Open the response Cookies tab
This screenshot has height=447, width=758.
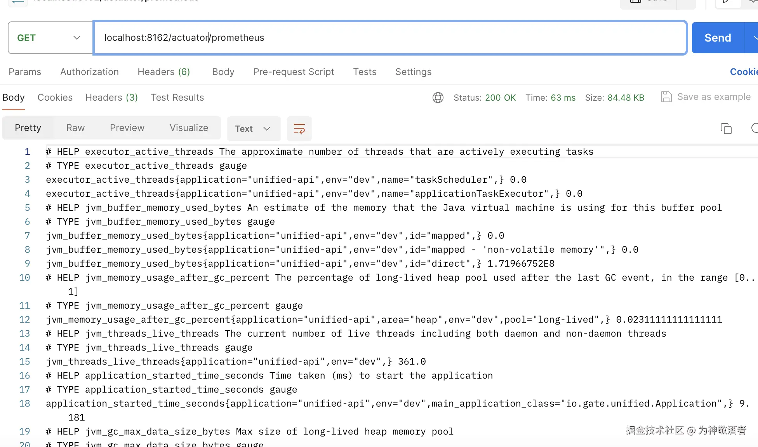click(55, 98)
